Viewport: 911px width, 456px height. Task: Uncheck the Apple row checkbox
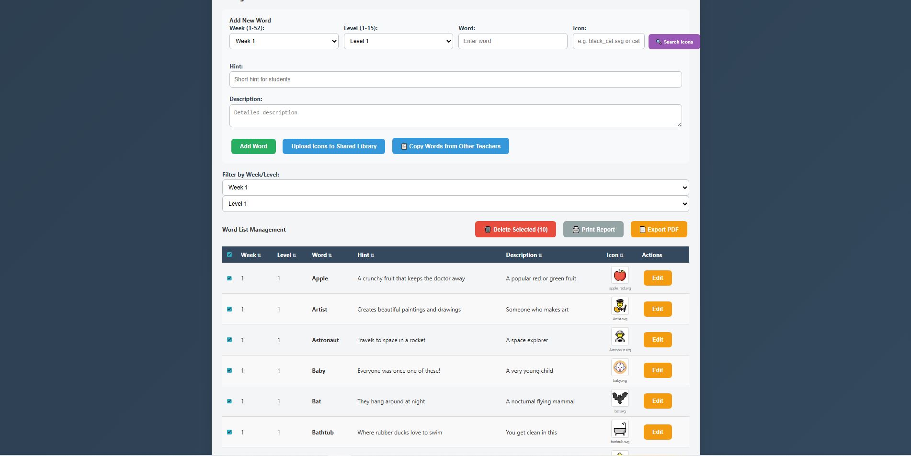pos(229,278)
